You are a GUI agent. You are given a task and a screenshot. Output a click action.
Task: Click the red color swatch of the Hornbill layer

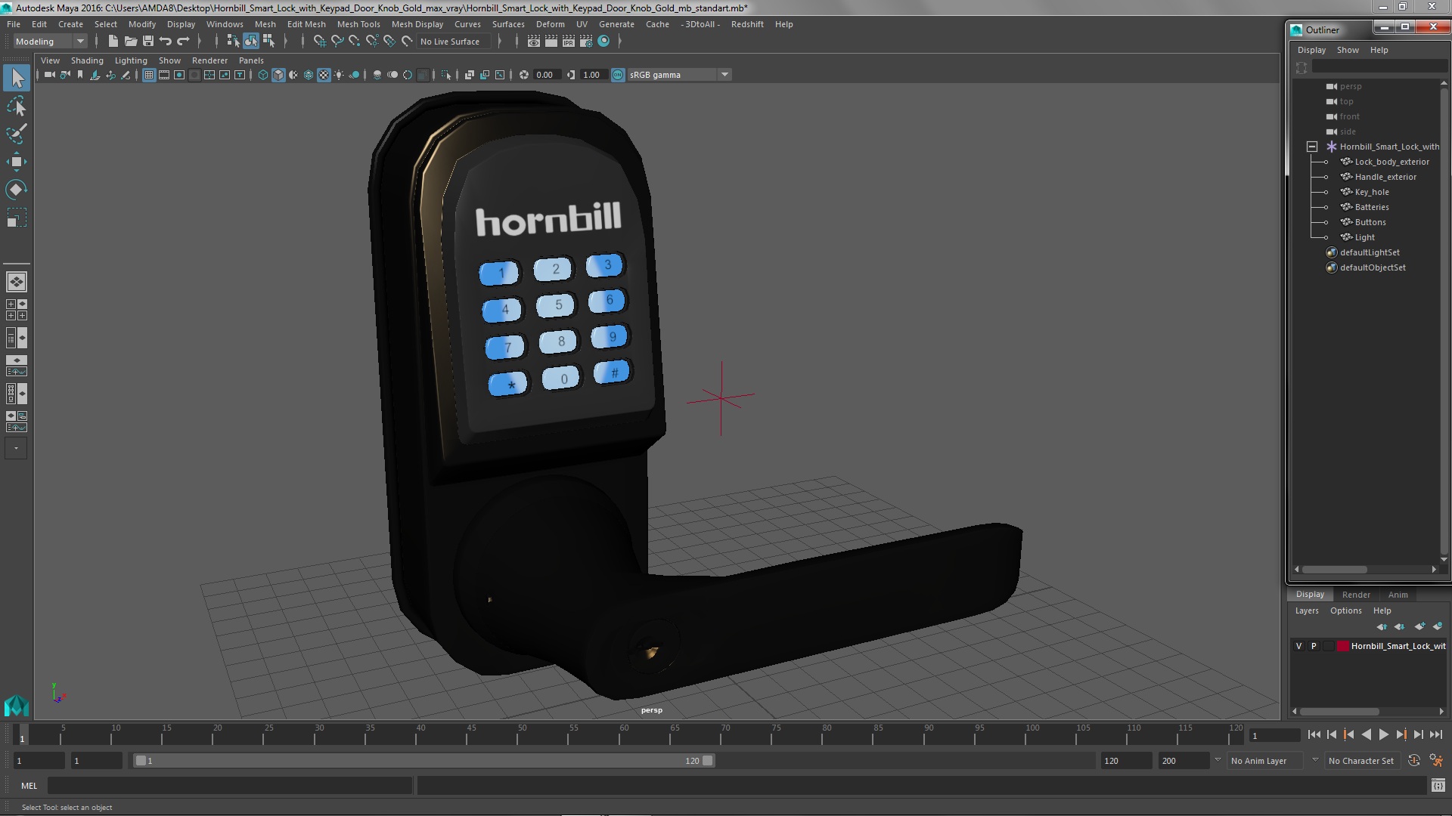pos(1343,646)
